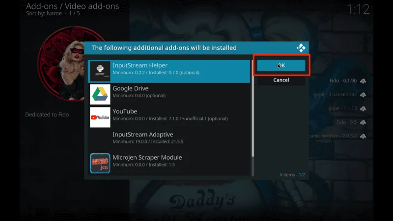Viewport: 393px width, 221px height.
Task: Click the cloud icon beside Fido - 0.1.9b
Action: (x=363, y=81)
